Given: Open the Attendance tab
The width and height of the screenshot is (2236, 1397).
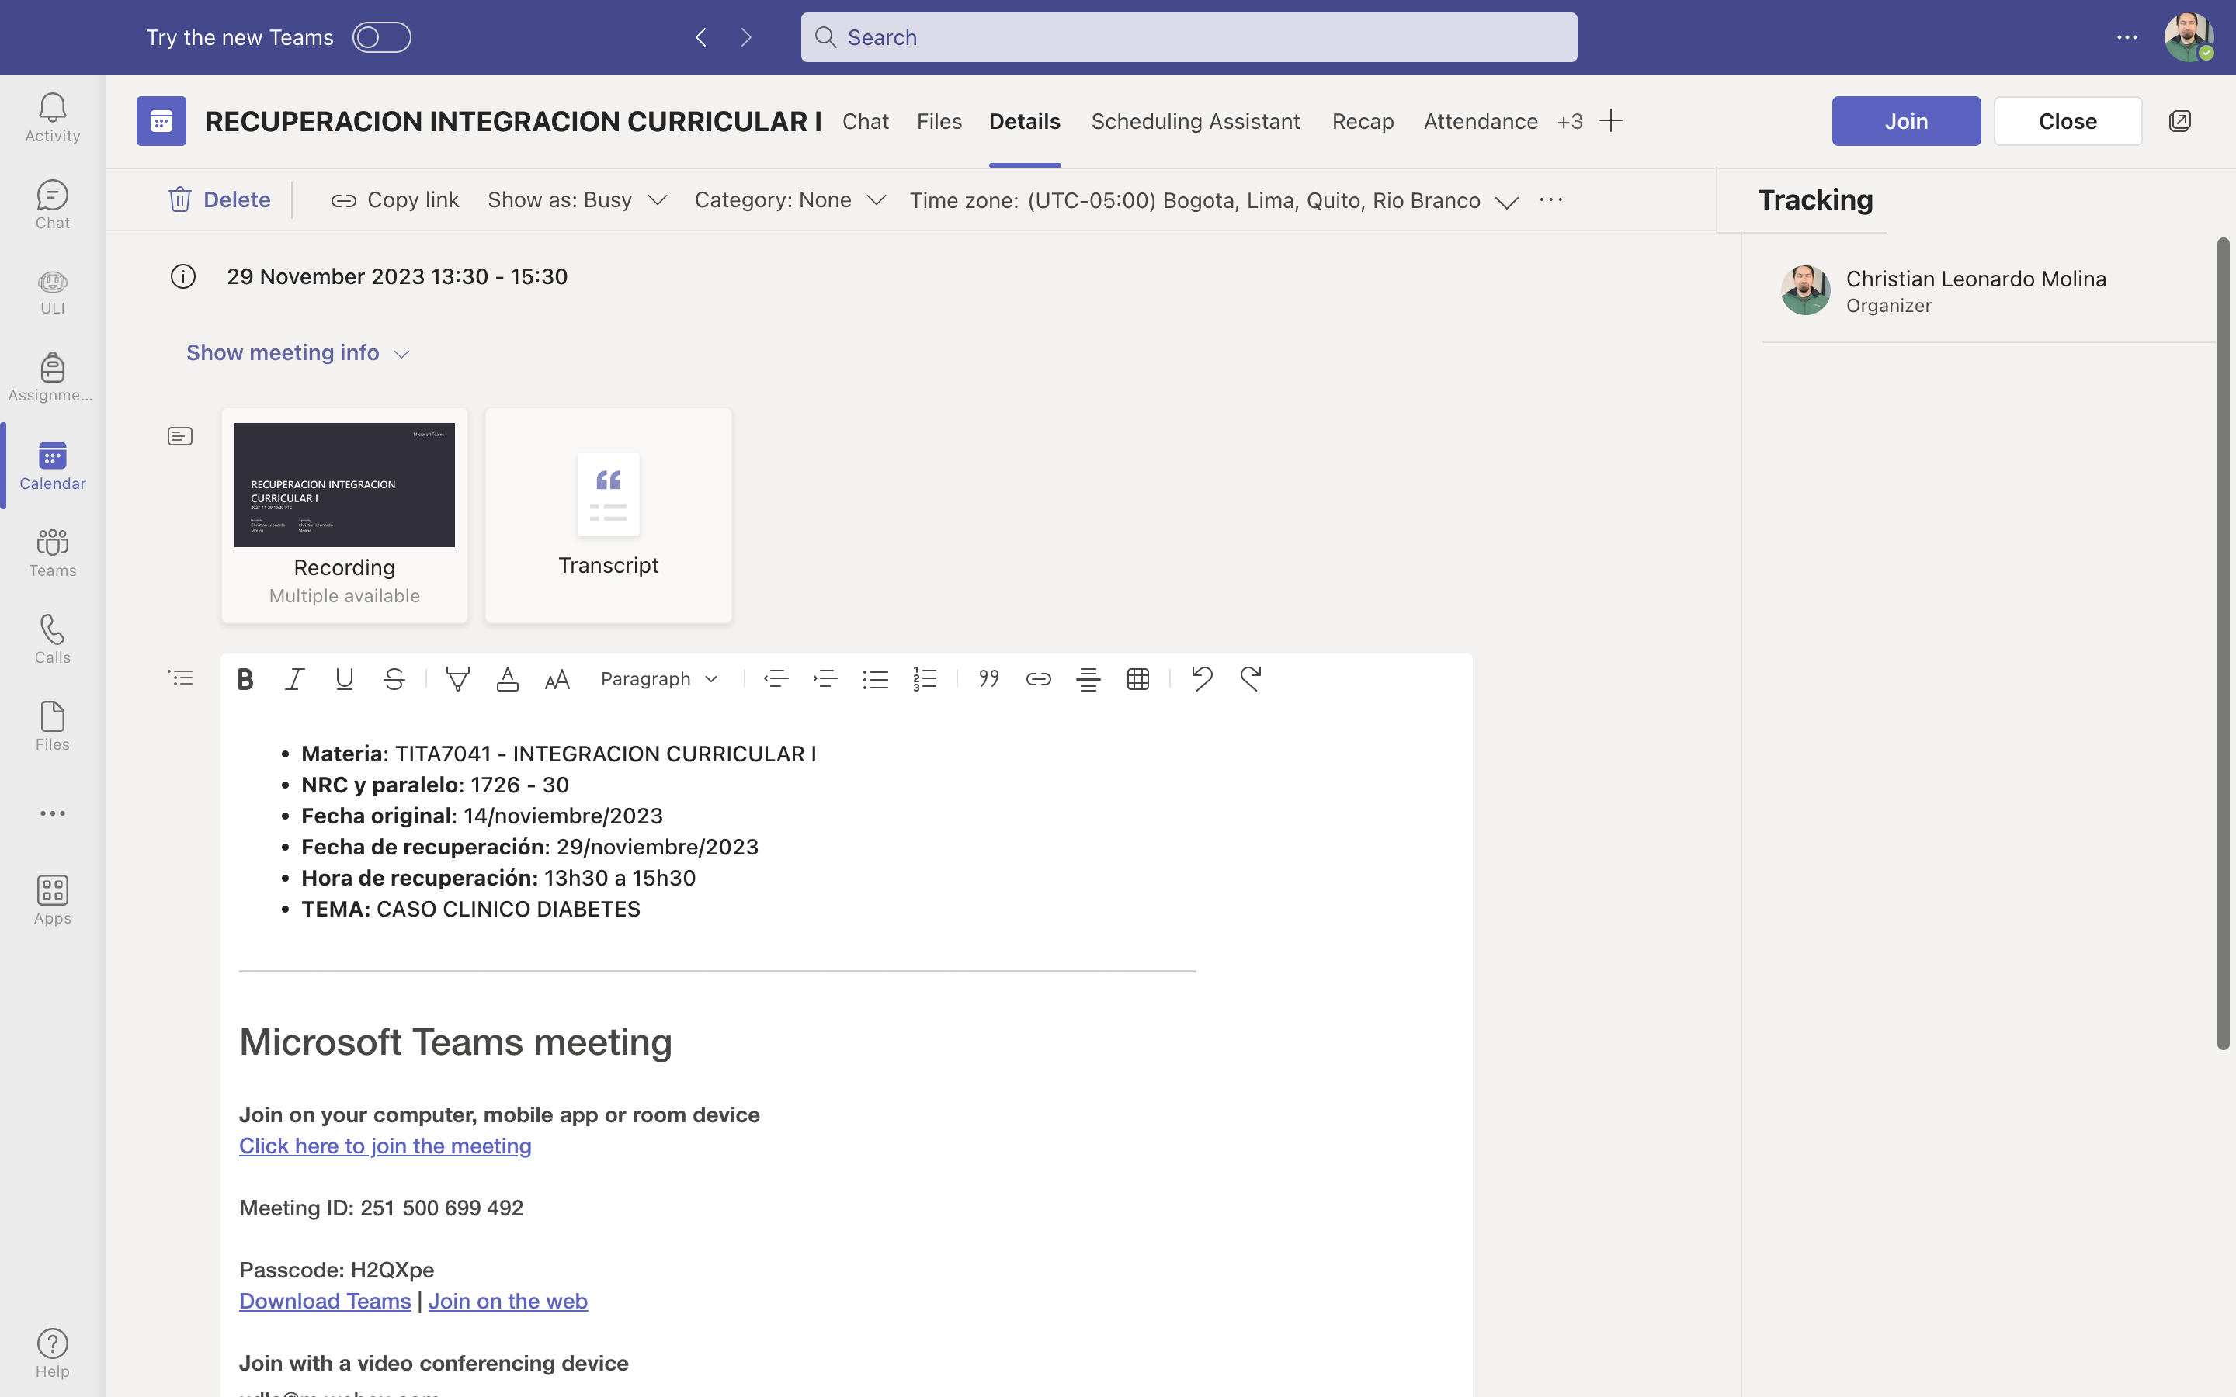Looking at the screenshot, I should pyautogui.click(x=1481, y=121).
